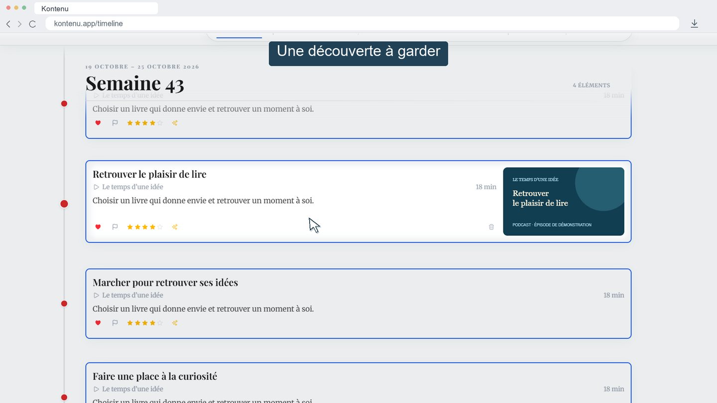717x403 pixels.
Task: Delete Retrouver le plaisir de lire with trash icon
Action: [x=491, y=227]
